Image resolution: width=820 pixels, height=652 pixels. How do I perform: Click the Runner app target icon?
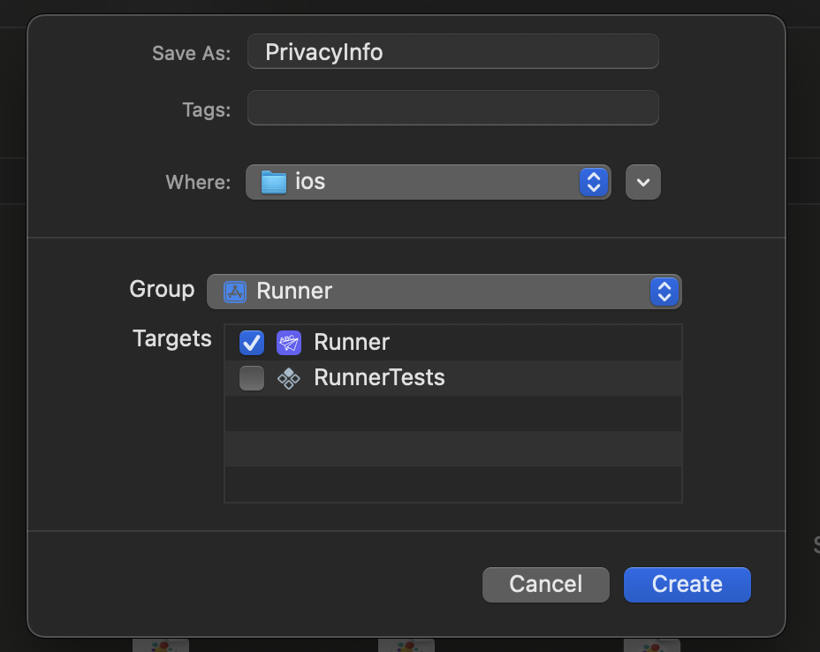(289, 343)
